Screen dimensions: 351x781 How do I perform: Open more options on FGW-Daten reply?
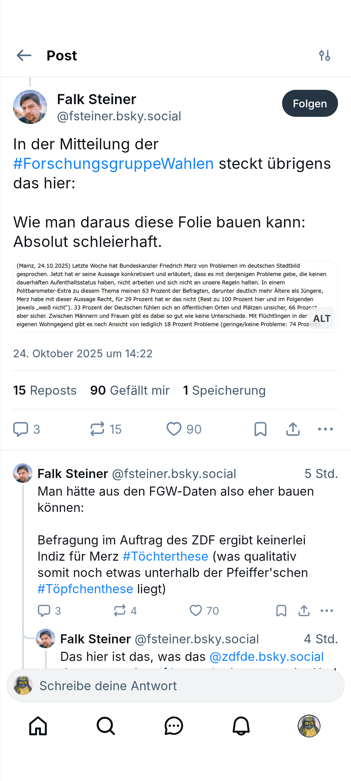pos(327,611)
